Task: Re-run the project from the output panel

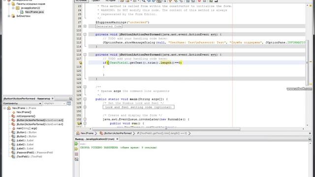Action: tap(76, 144)
